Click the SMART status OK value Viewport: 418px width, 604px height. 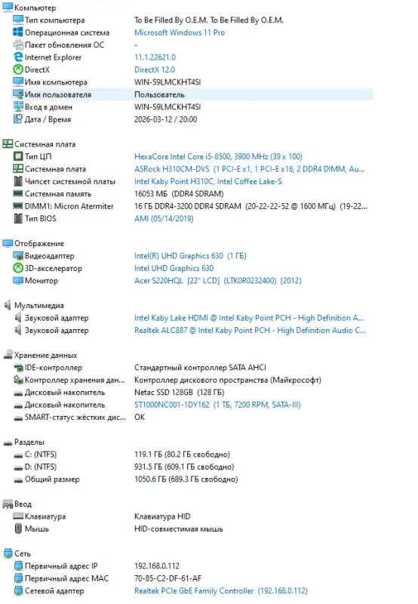[140, 418]
